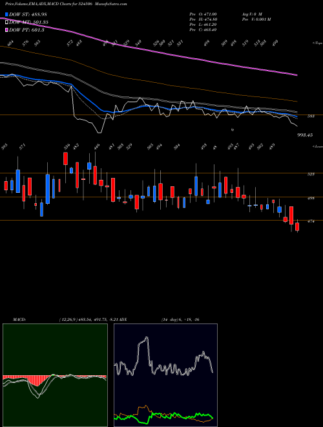Click the 'Pre H: 474.80' high value

203,19
